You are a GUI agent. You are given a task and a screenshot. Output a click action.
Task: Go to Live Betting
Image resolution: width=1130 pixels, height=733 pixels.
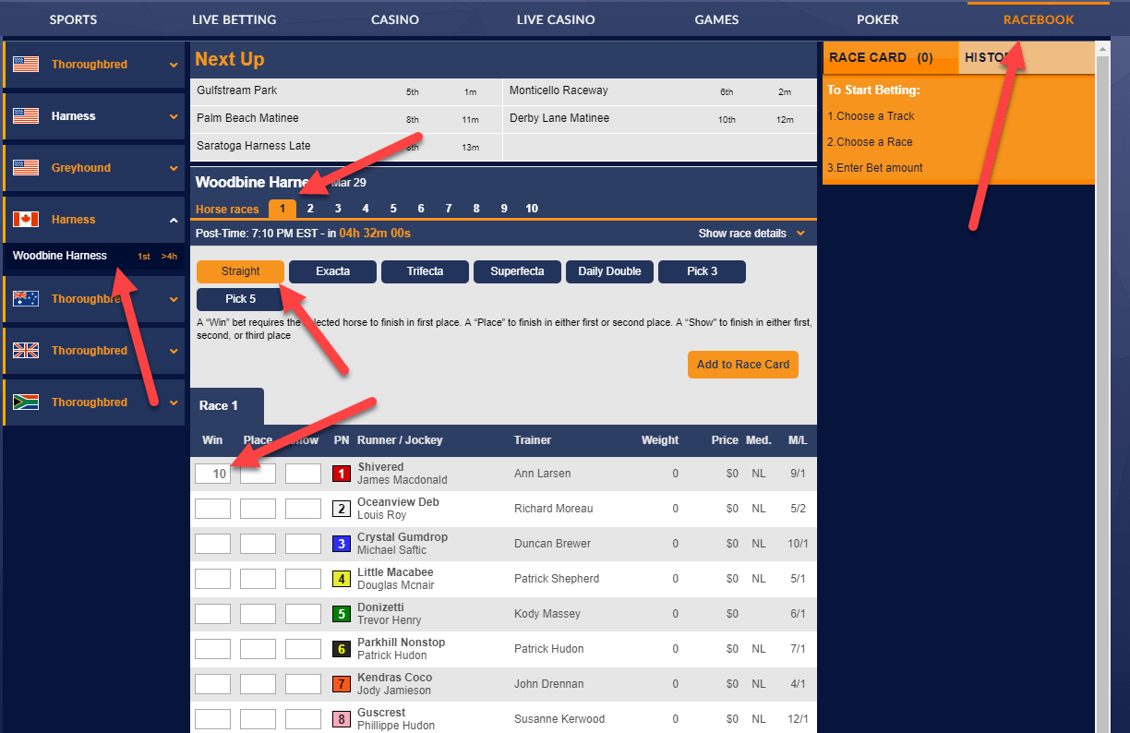point(234,19)
